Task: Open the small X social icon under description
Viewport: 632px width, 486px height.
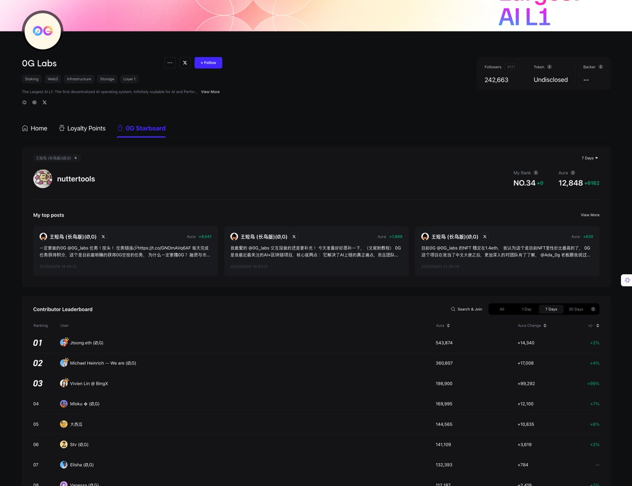Action: coord(44,102)
